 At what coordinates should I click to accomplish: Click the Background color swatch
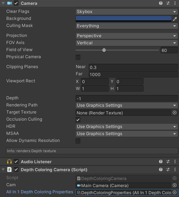pyautogui.click(x=123, y=19)
